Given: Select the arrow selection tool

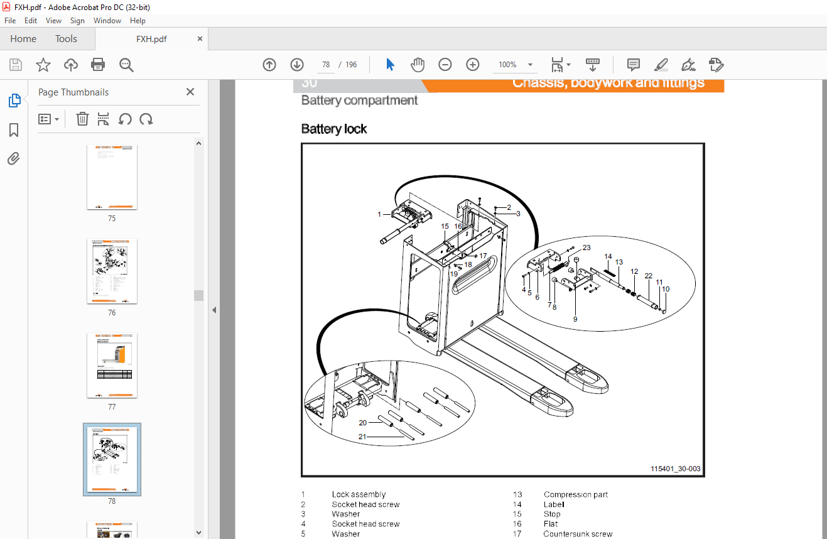Looking at the screenshot, I should pos(390,65).
